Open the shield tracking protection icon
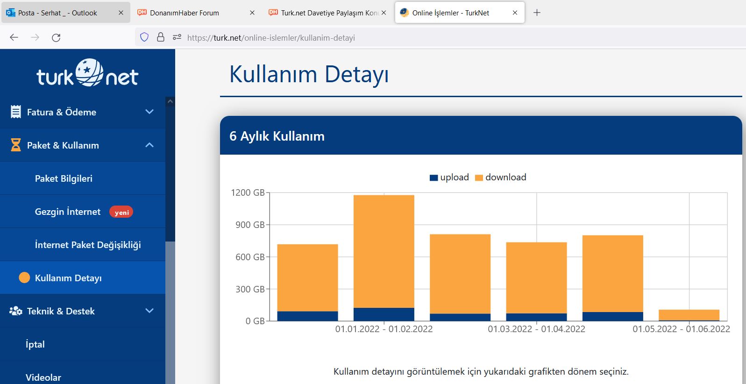The width and height of the screenshot is (746, 384). coord(144,37)
